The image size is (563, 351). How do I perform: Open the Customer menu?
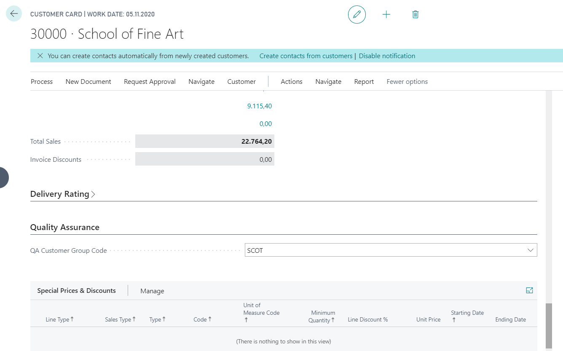click(241, 82)
